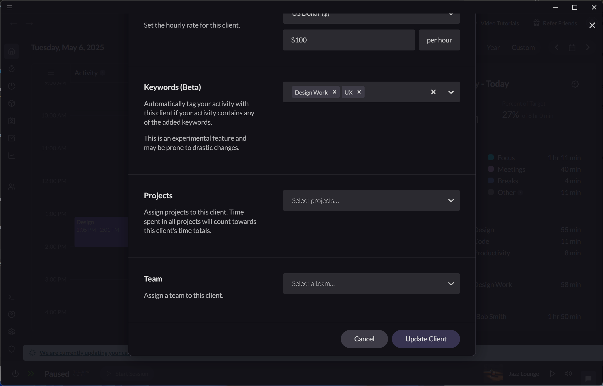Screen dimensions: 603x386
Task: Open the pie chart analytics icon
Action: pyautogui.click(x=12, y=86)
